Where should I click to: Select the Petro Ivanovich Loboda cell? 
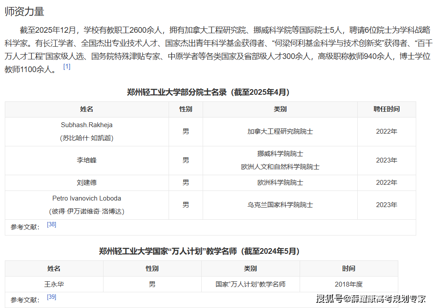86,205
